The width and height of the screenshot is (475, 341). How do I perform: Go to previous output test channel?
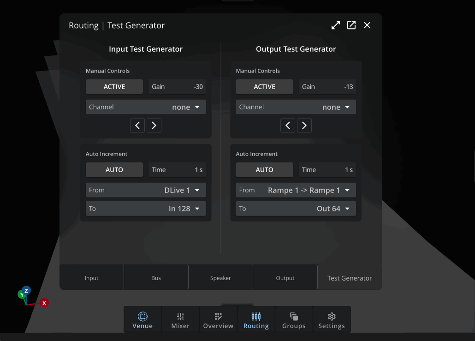pos(287,126)
